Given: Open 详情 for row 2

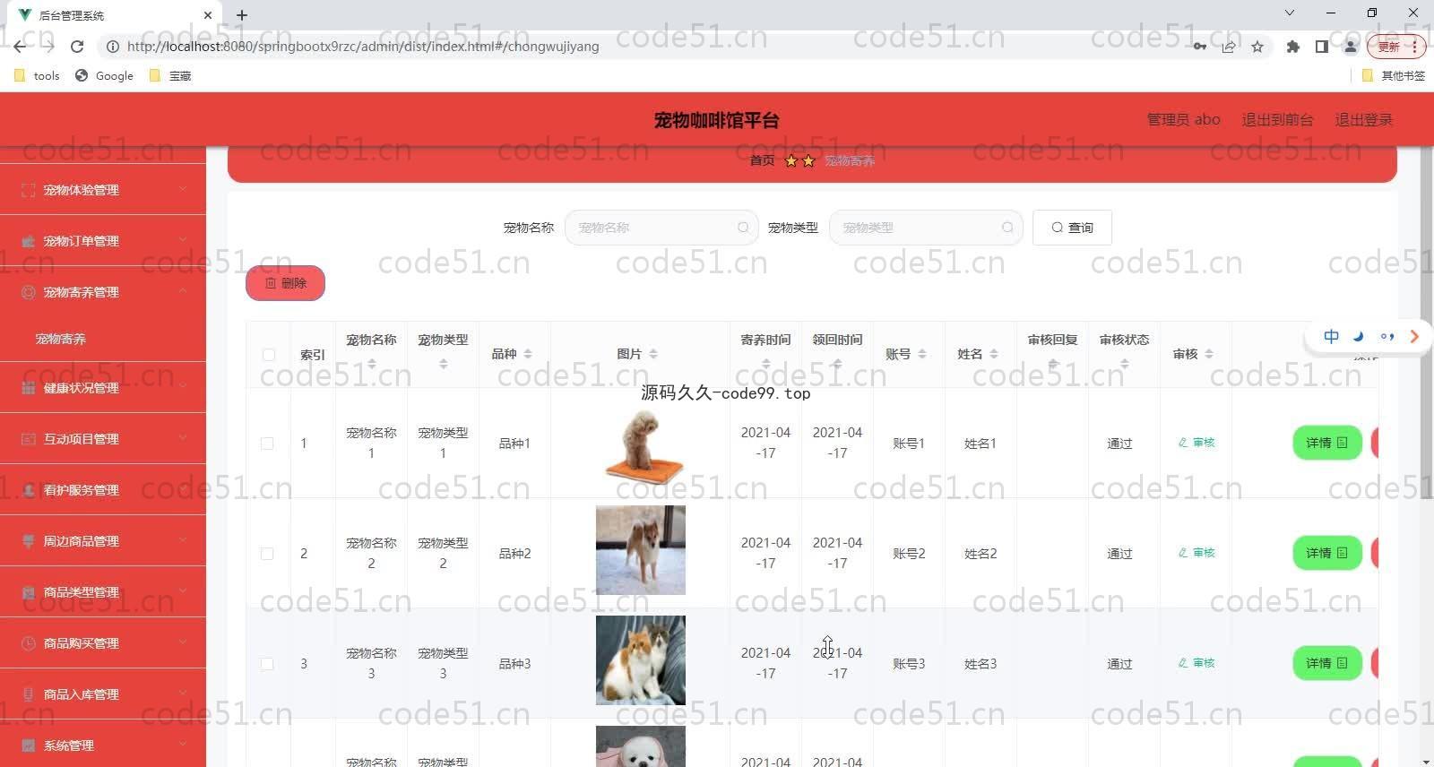Looking at the screenshot, I should point(1327,553).
